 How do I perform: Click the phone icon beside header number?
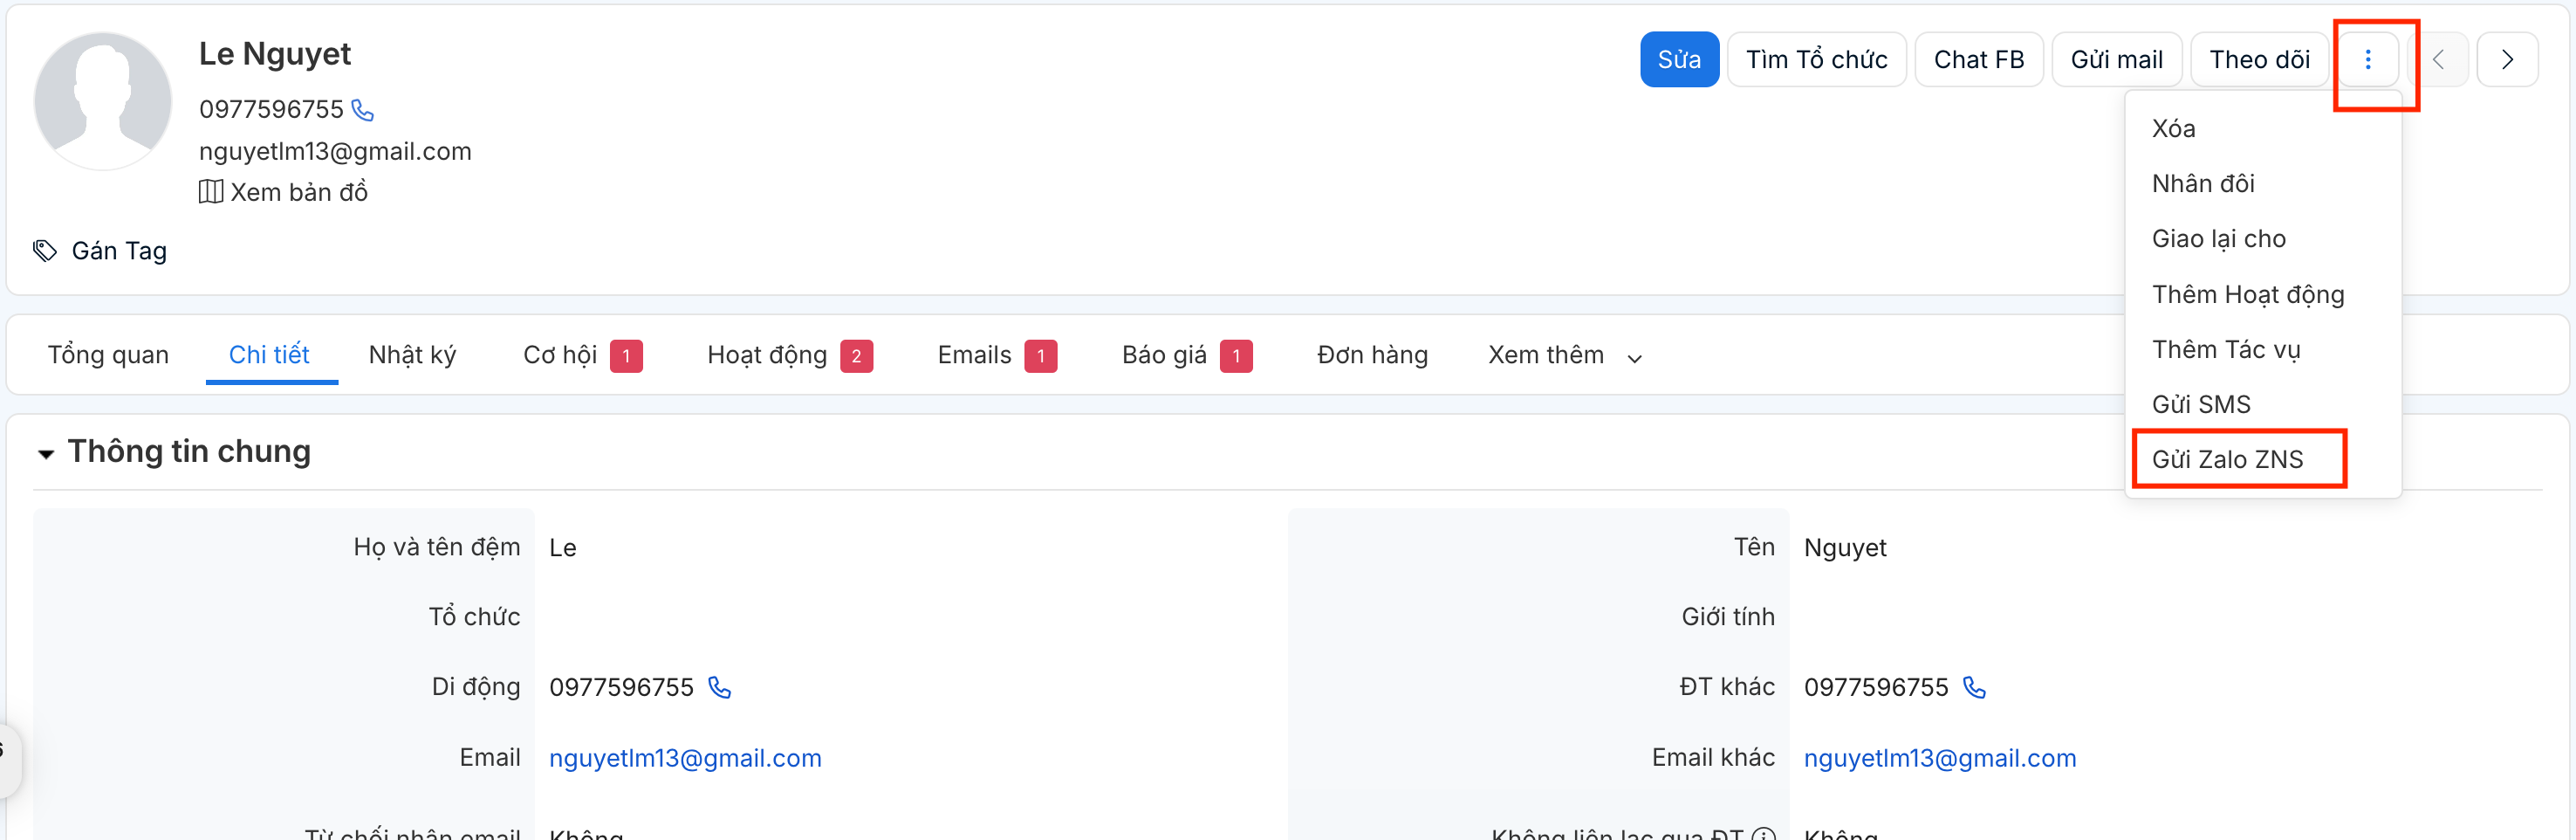pyautogui.click(x=363, y=110)
